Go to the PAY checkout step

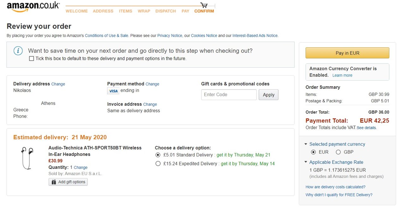click(x=185, y=11)
